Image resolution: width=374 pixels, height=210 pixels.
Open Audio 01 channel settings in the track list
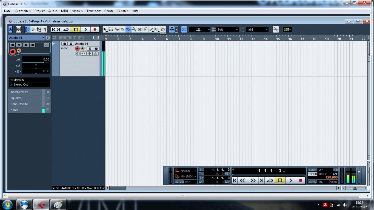[x=77, y=53]
